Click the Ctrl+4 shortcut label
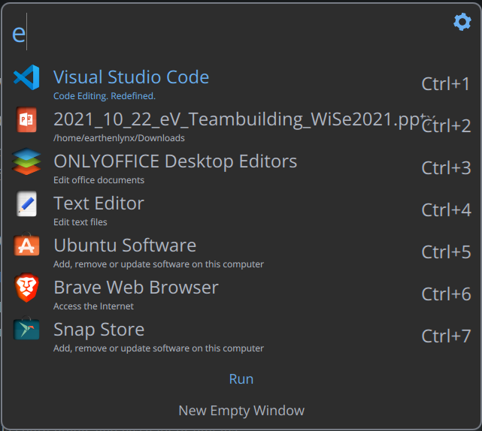 pyautogui.click(x=446, y=210)
